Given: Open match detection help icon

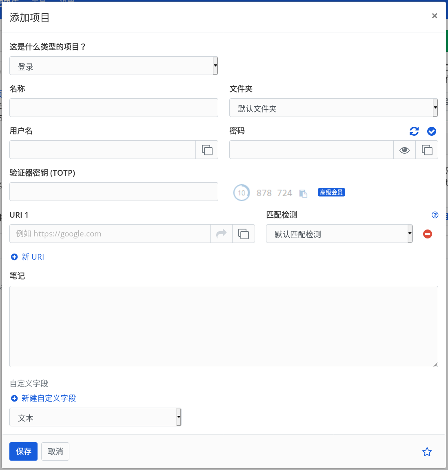Looking at the screenshot, I should tap(435, 215).
